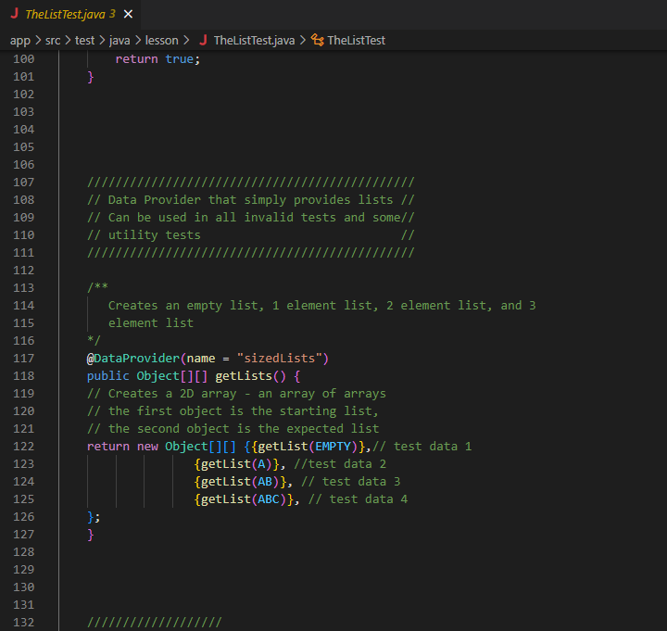
Task: Expand the lesson breadcrumb segment
Action: coord(161,40)
